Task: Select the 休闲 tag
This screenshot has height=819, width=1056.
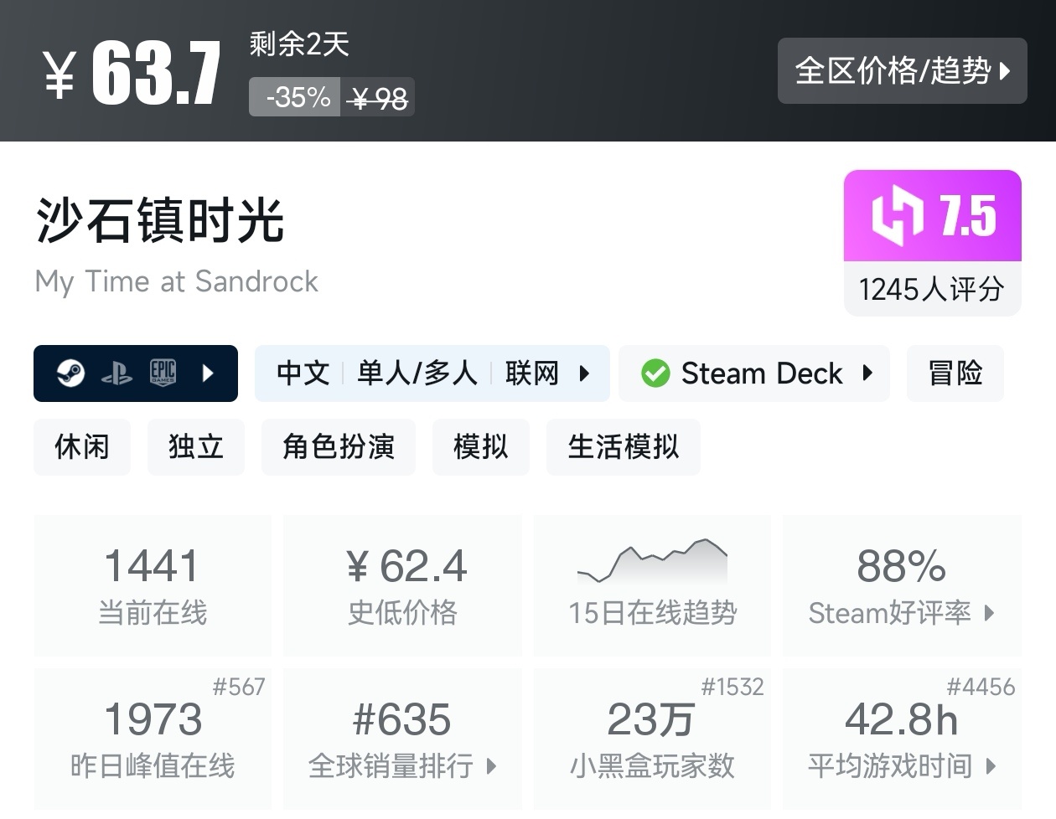Action: point(82,446)
